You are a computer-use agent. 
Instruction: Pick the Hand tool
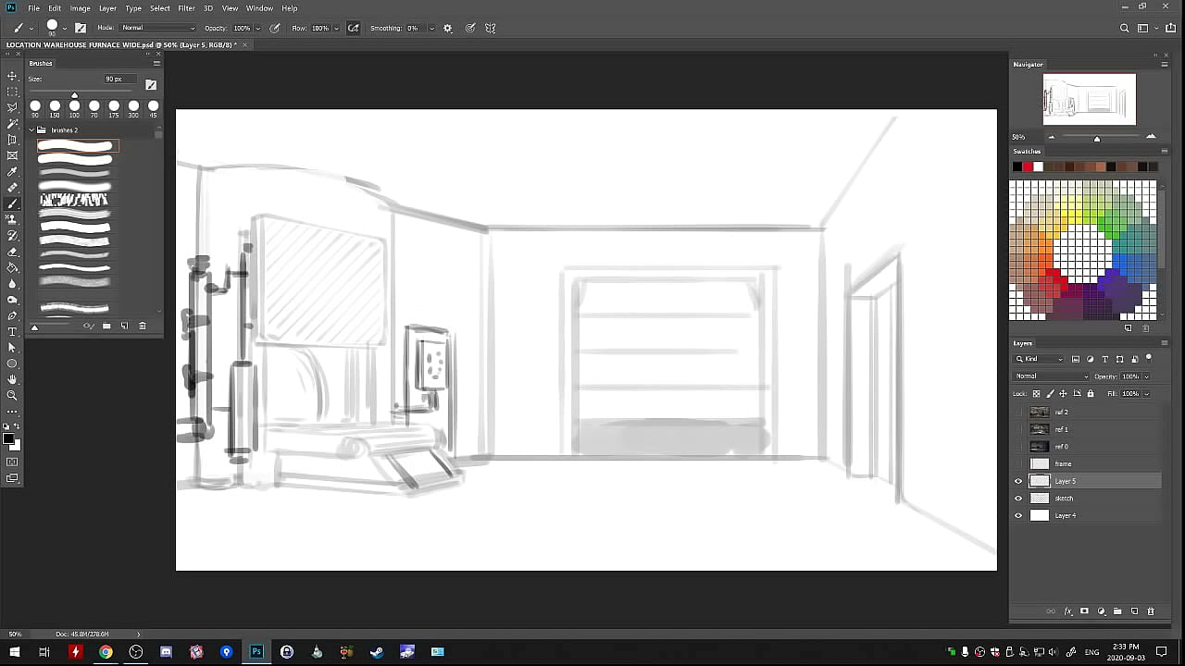coord(12,379)
